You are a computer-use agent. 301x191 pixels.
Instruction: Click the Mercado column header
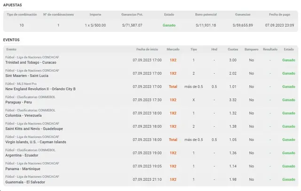[x=173, y=49]
